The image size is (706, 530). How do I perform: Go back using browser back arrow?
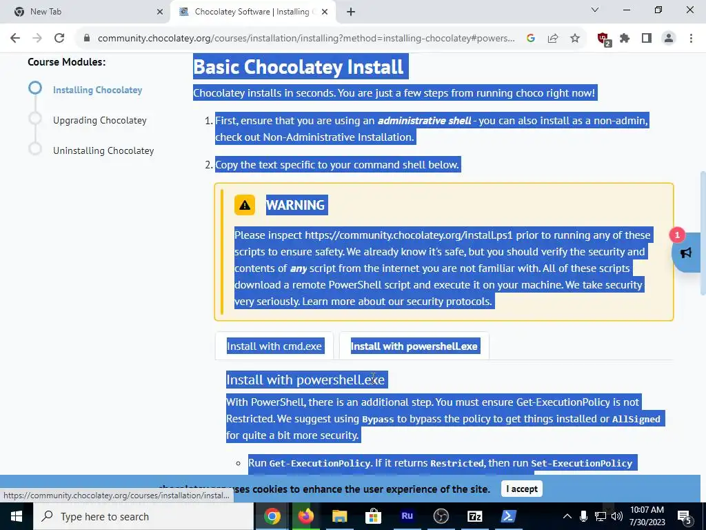point(15,39)
